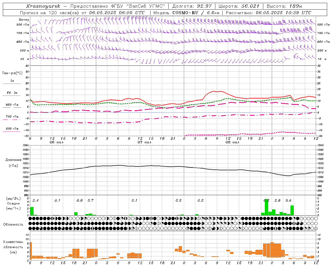
Task: Click the '(мм/1ч.)' hourly unit label
Action: [x=13, y=208]
